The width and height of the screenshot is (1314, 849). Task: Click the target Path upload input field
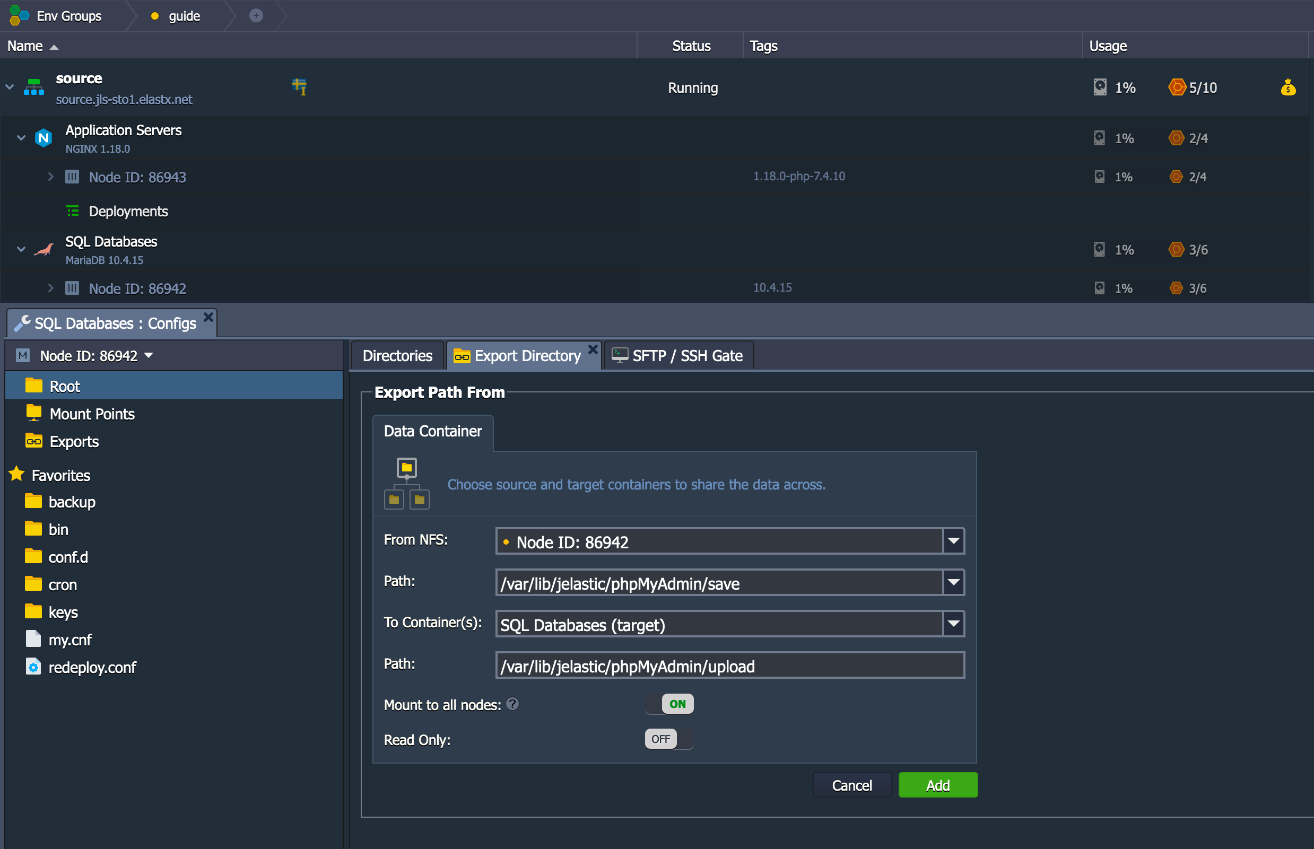point(729,666)
